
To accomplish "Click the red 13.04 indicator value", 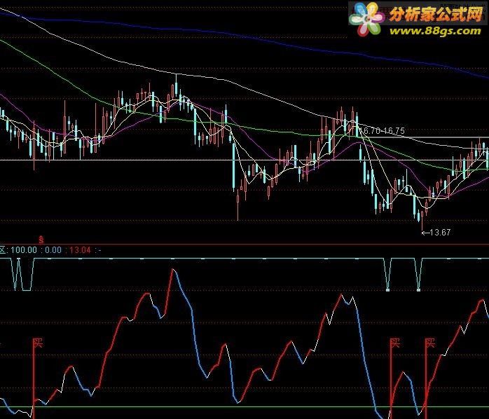I will click(80, 250).
